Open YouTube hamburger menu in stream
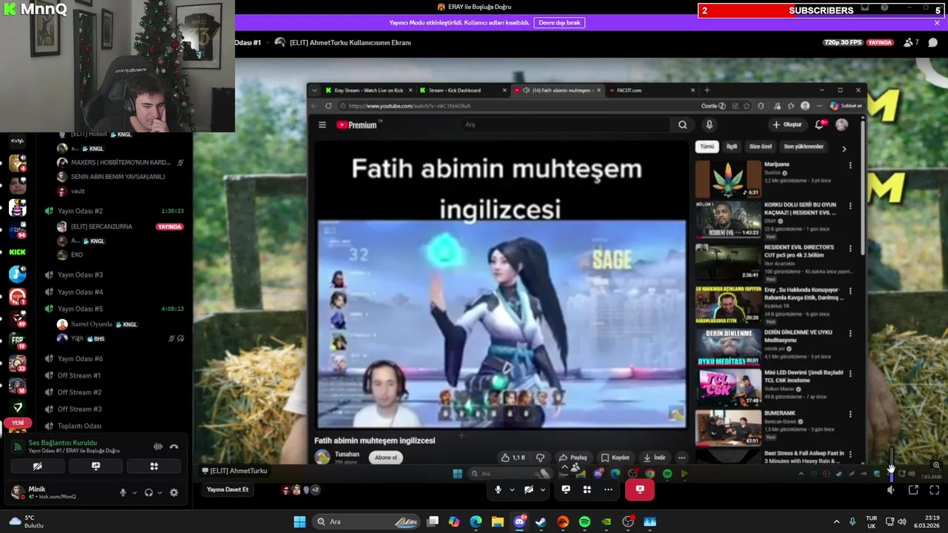 click(322, 125)
